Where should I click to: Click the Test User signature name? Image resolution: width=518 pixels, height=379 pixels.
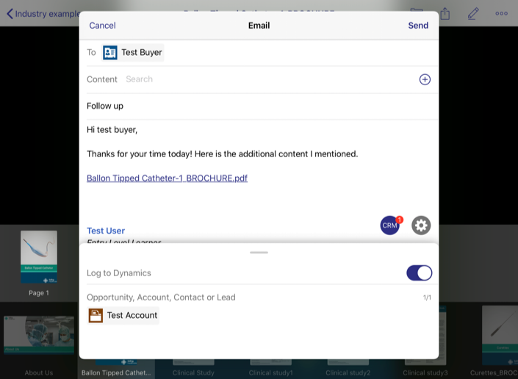pyautogui.click(x=106, y=231)
